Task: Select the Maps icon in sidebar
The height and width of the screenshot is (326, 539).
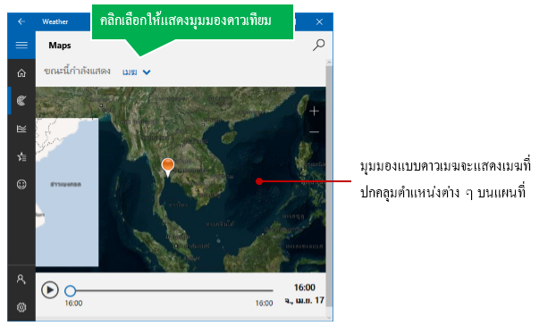Action: (x=21, y=101)
